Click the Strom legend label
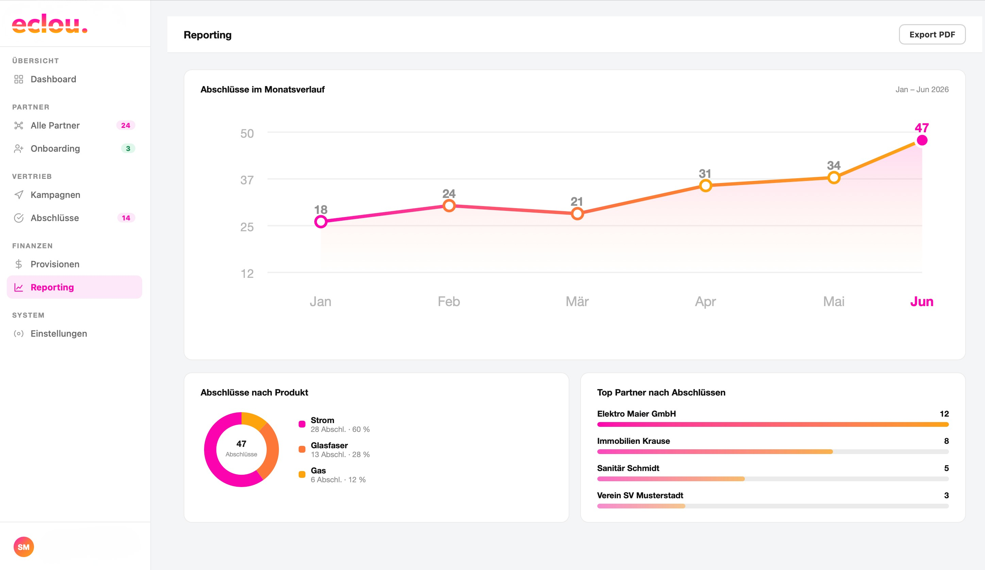985x570 pixels. [322, 420]
